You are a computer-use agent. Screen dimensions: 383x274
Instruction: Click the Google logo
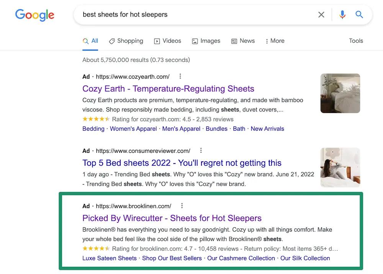coord(34,15)
